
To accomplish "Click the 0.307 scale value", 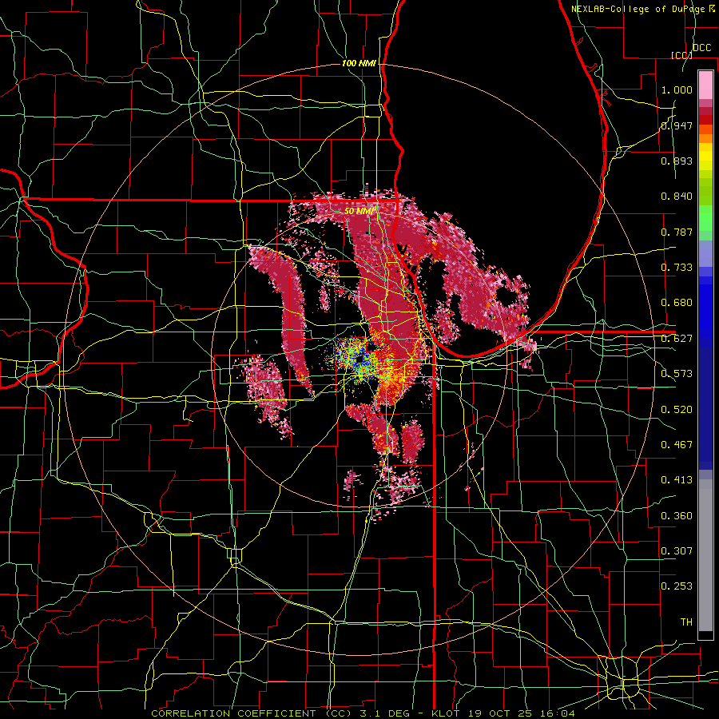I will [x=677, y=551].
